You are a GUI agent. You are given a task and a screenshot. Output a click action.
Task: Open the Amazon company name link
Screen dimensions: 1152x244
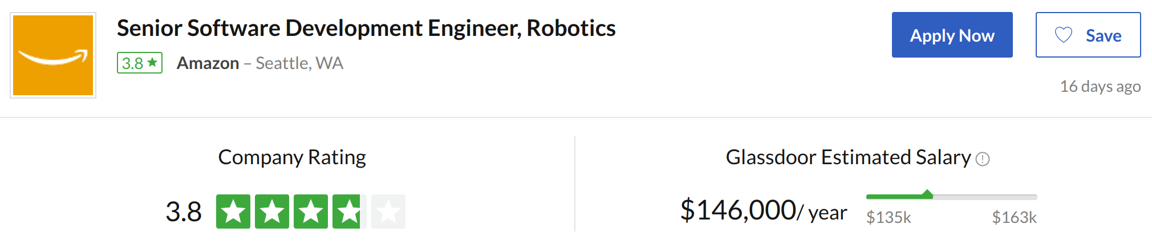point(208,63)
